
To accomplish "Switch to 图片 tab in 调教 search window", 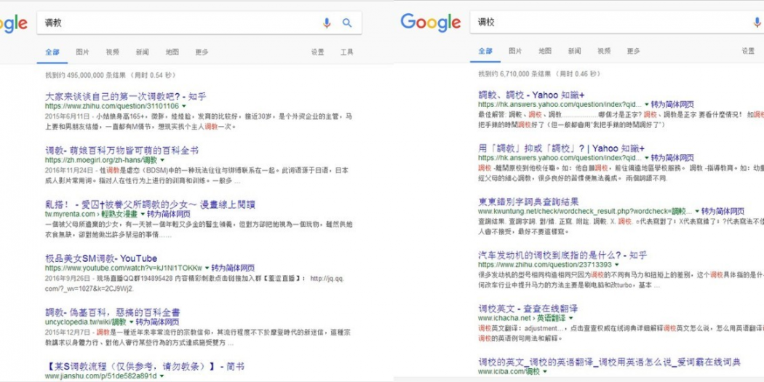I will 82,52.
